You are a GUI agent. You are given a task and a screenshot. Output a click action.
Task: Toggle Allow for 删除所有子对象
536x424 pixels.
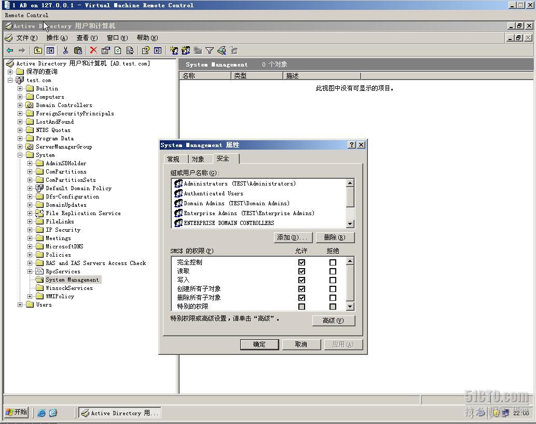(301, 298)
